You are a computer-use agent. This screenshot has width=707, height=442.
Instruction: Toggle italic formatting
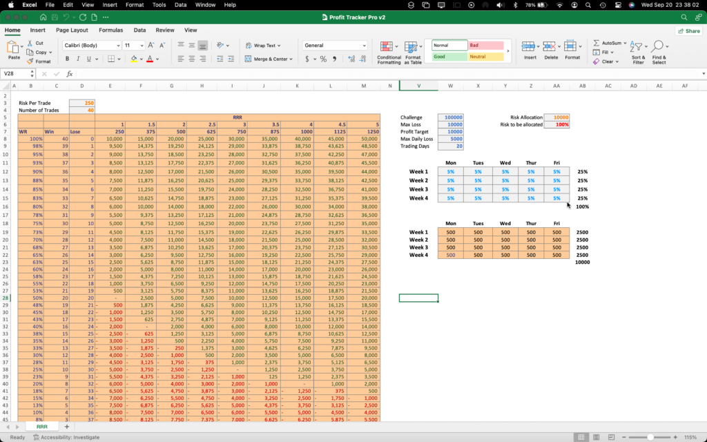pyautogui.click(x=79, y=57)
